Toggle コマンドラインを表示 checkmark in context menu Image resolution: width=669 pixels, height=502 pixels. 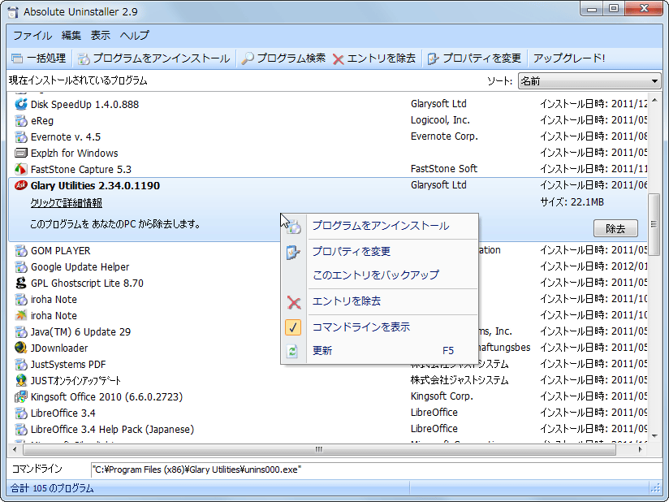click(x=292, y=327)
